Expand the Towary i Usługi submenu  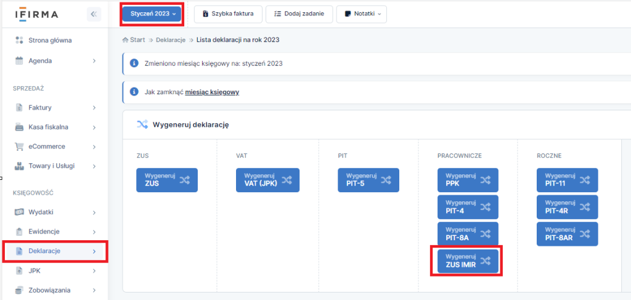click(94, 166)
